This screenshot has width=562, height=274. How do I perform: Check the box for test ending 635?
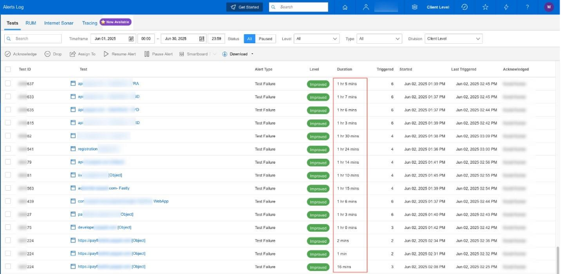click(x=8, y=110)
